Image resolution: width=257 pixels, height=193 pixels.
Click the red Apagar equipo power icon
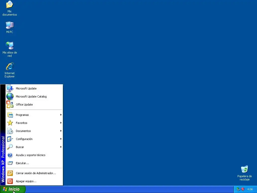point(10,181)
